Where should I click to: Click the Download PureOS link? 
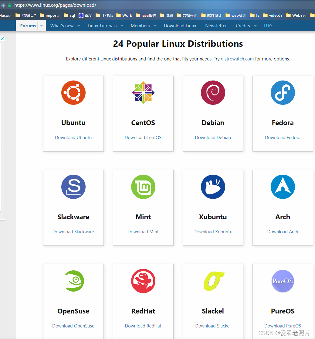(x=283, y=326)
